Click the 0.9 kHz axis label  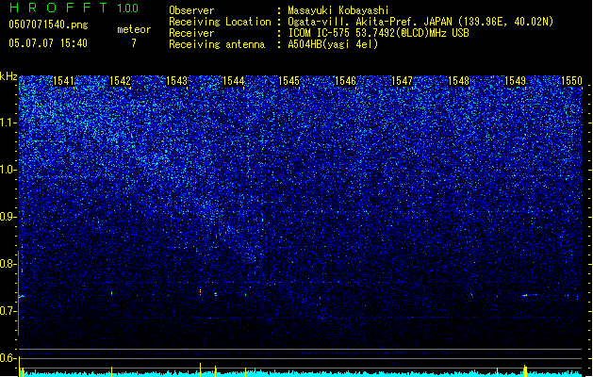(8, 217)
